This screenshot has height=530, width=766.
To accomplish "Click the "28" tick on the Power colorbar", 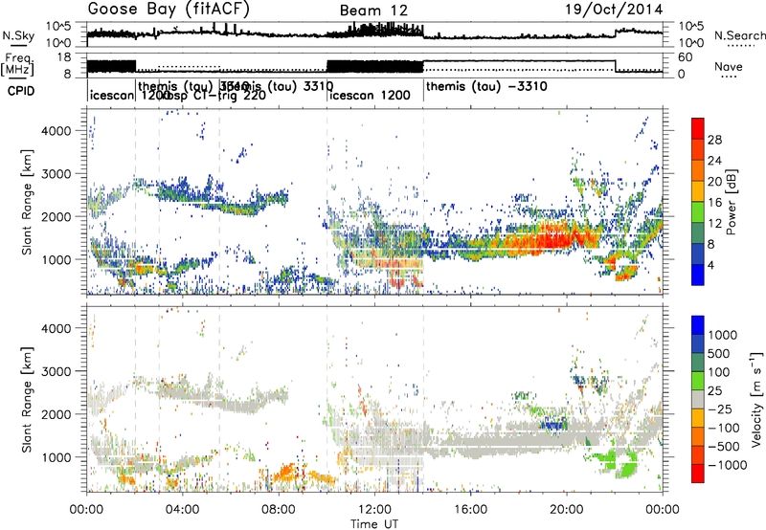I will coord(714,140).
